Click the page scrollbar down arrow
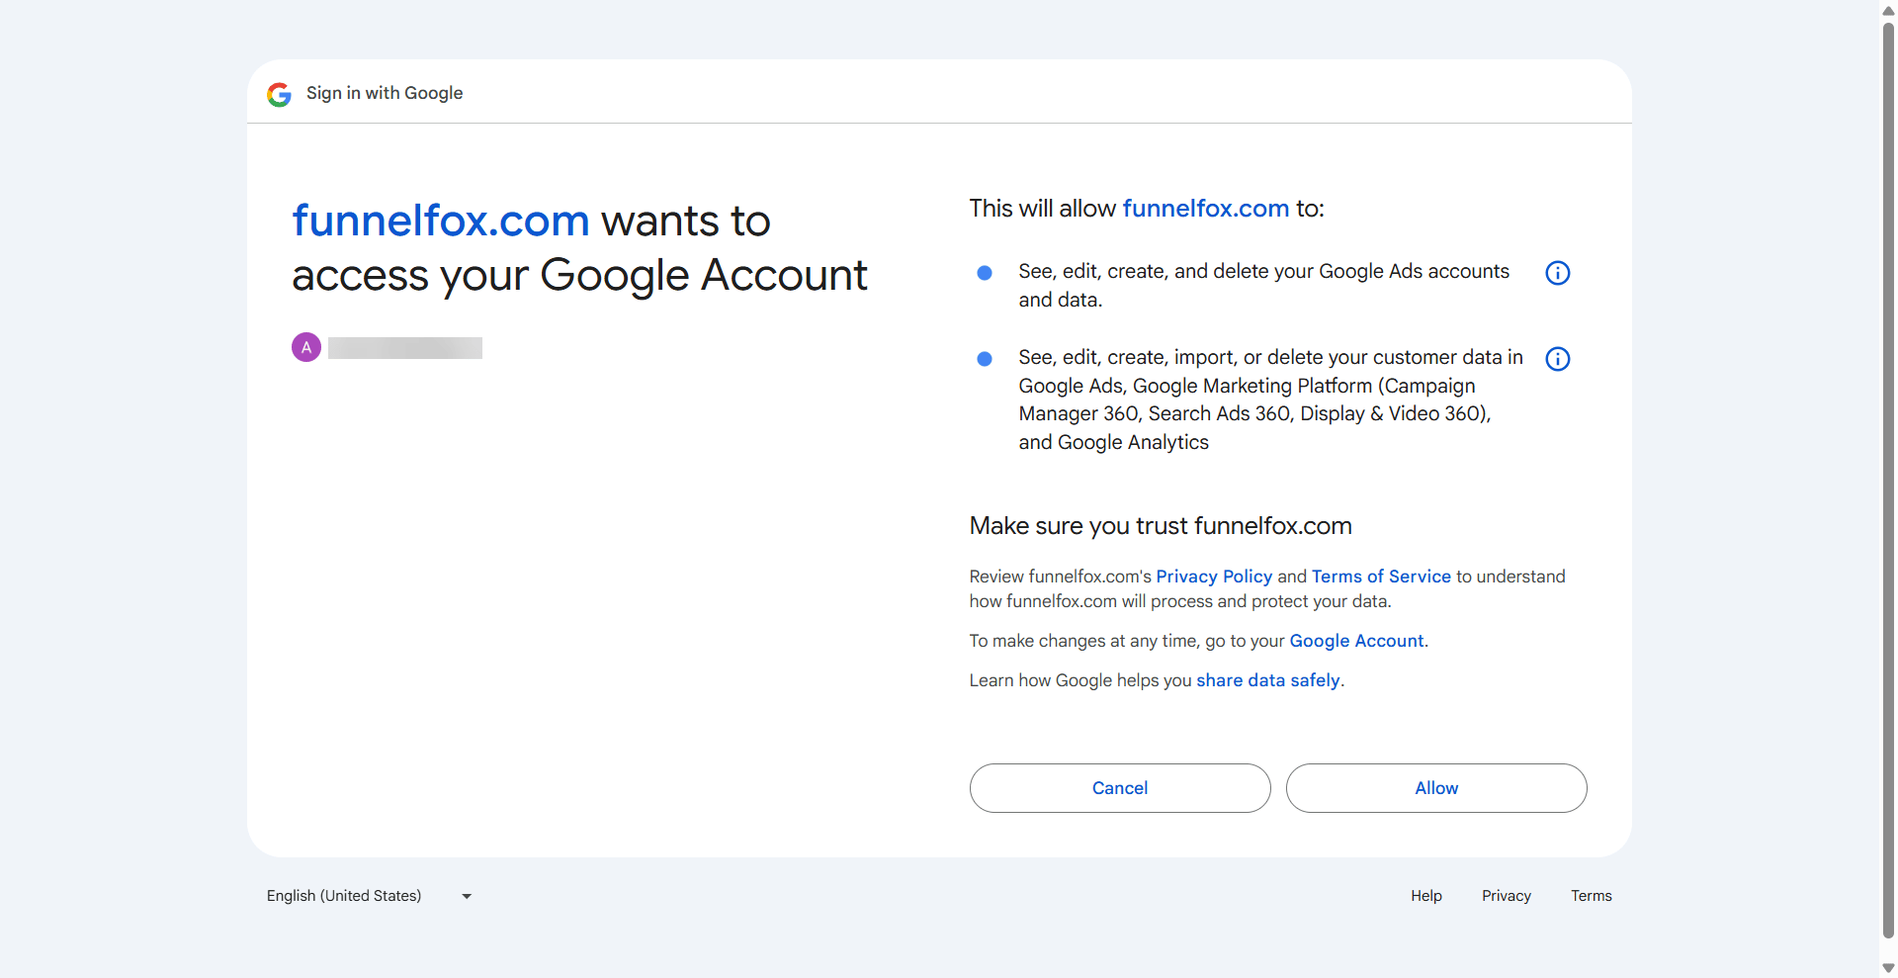The image size is (1898, 978). click(x=1888, y=968)
